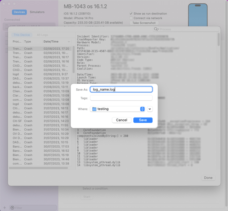The image size is (228, 211).
Task: Click the magnifier icon in Process search
Action: (x=156, y=29)
